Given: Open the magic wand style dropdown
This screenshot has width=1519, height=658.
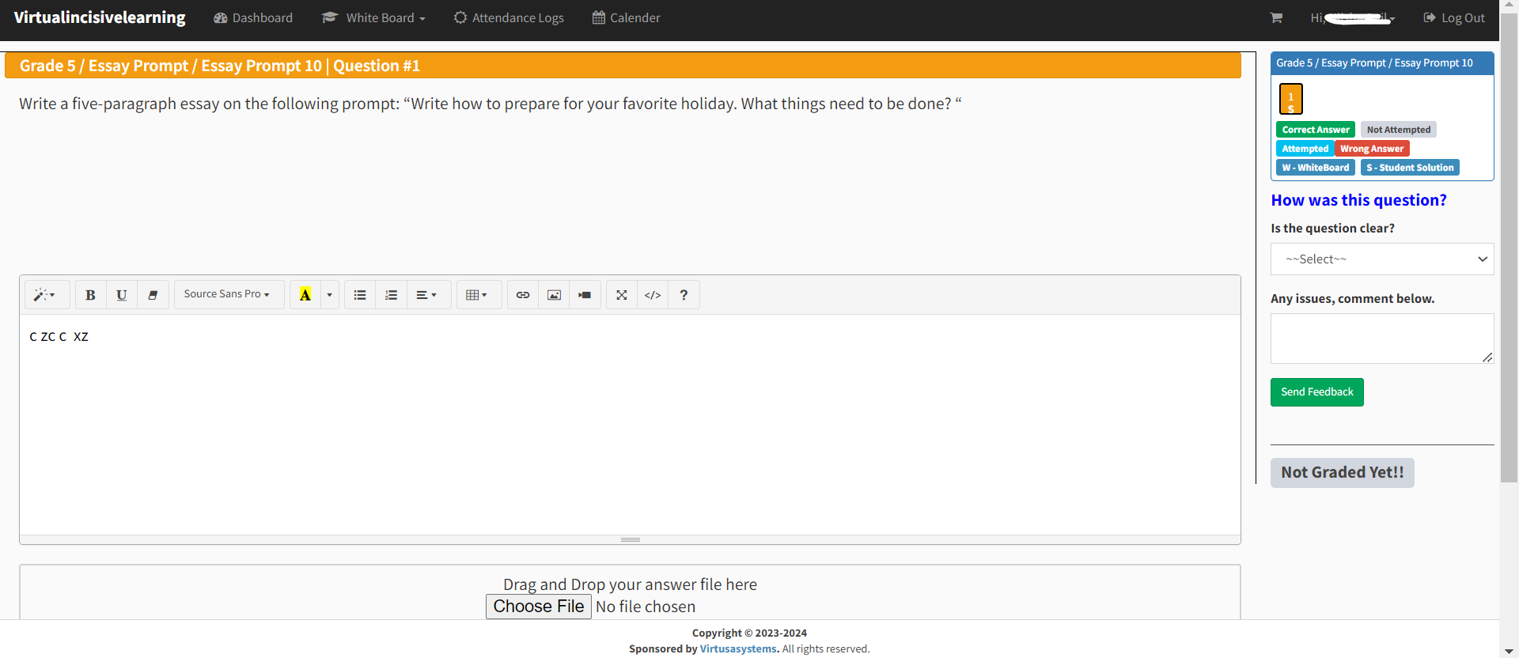Looking at the screenshot, I should [x=44, y=295].
